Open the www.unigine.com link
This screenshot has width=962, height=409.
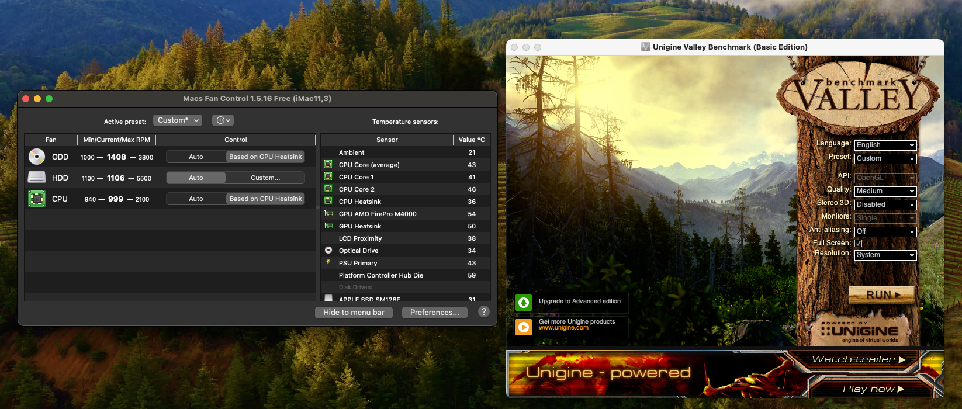[563, 328]
